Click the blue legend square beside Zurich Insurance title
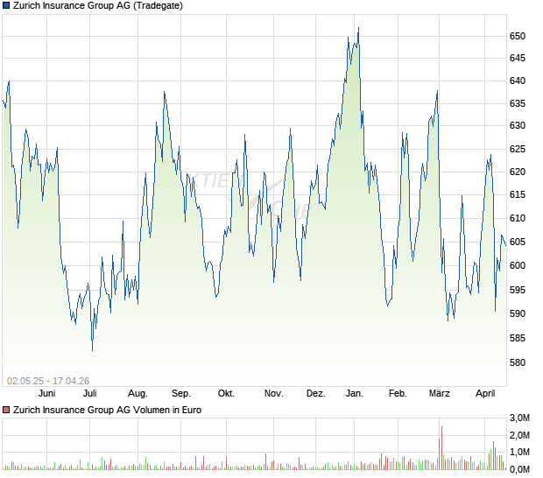 (6, 5)
